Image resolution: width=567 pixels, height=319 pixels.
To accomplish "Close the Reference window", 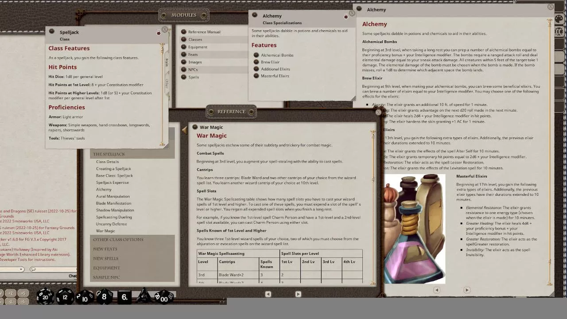I will [378, 113].
